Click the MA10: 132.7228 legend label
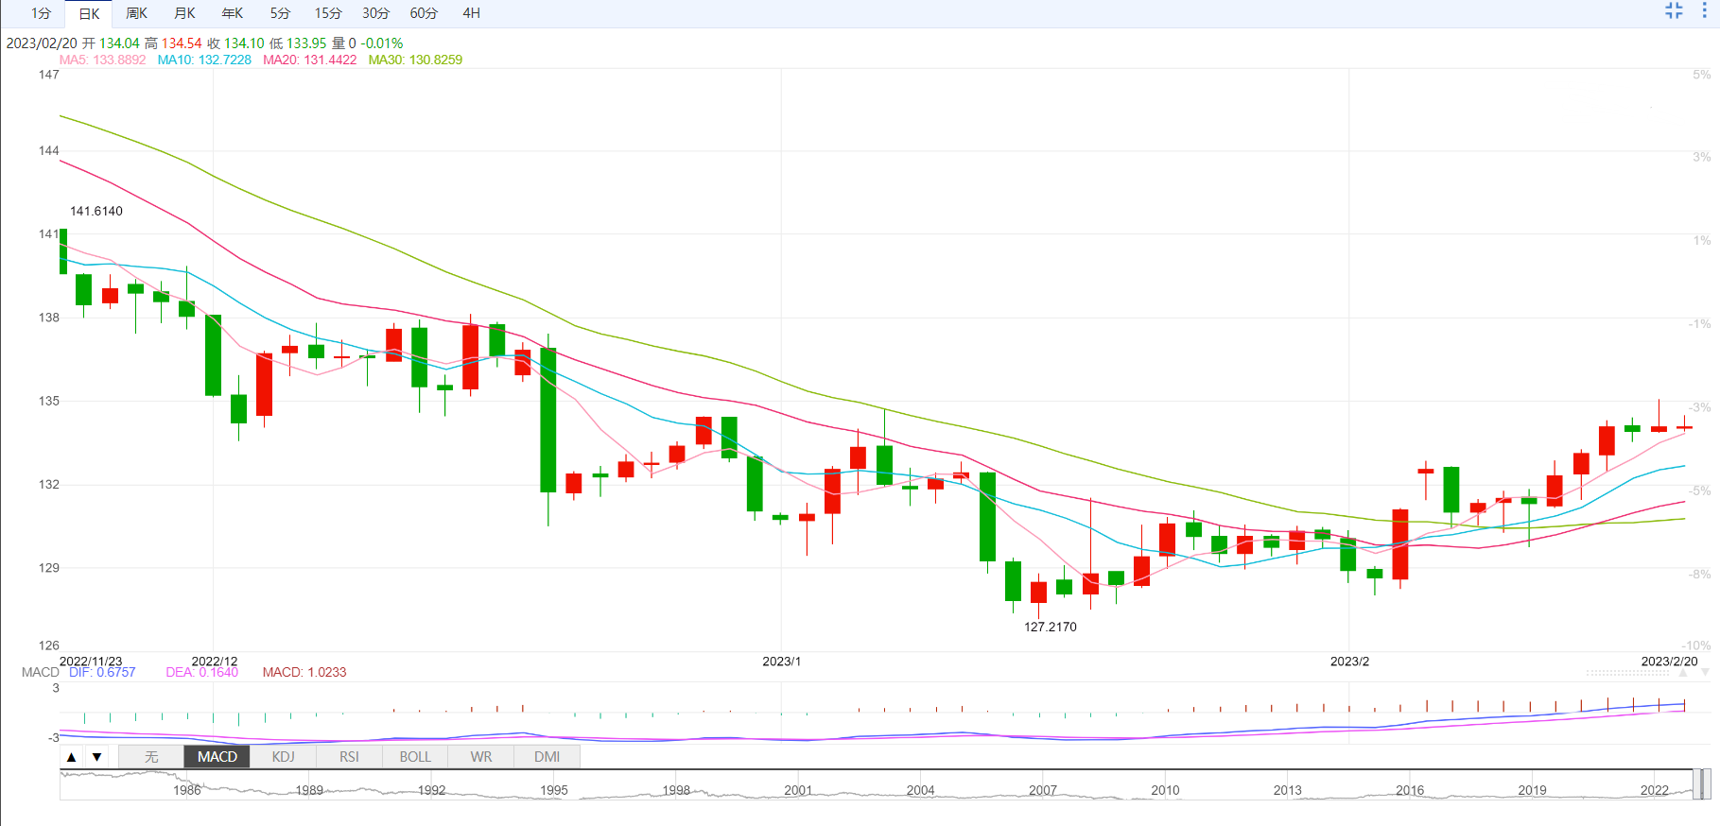 click(x=204, y=60)
